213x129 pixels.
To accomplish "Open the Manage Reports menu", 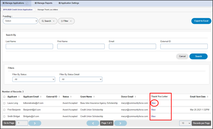I will [43, 3].
